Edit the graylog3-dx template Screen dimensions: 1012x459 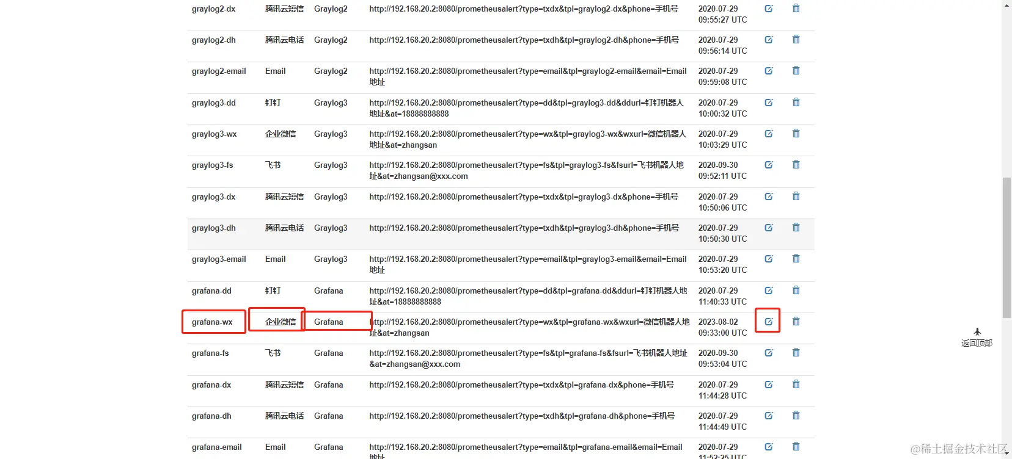[x=769, y=197]
